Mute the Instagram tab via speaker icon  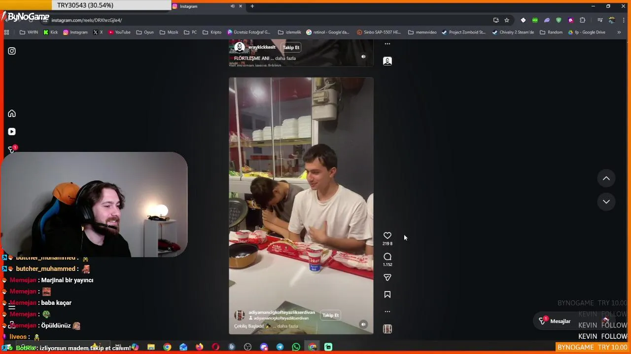click(233, 6)
